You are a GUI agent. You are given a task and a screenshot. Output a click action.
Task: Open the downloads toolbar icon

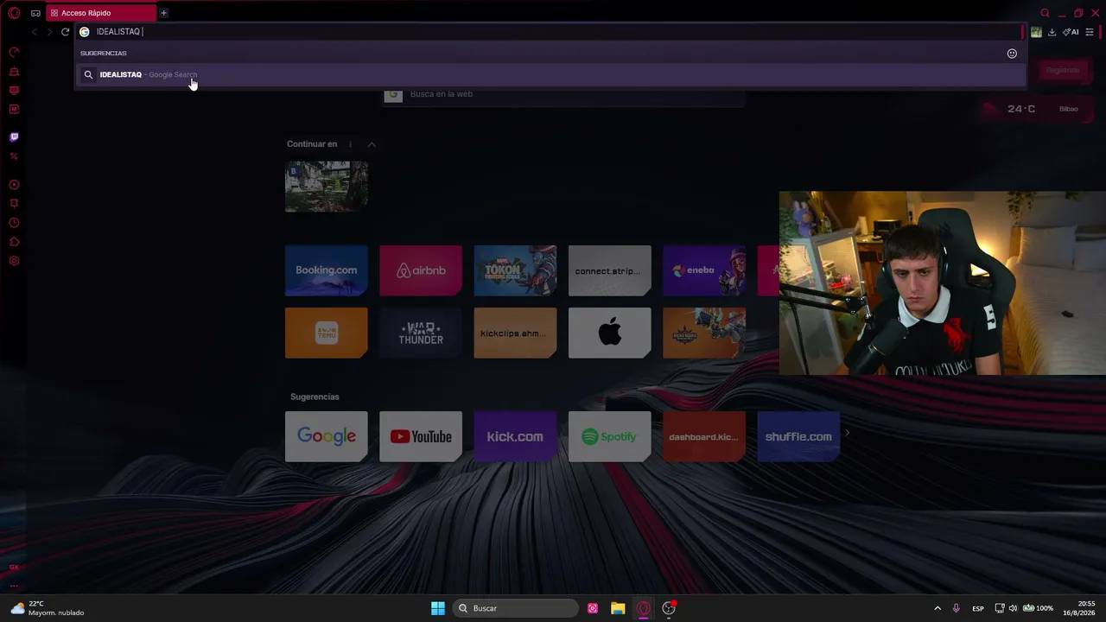[1052, 32]
